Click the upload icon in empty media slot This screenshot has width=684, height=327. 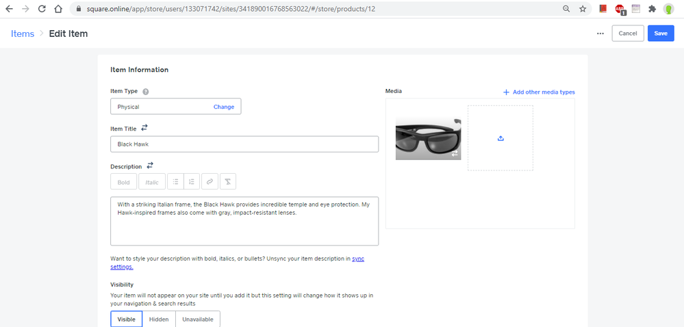click(x=501, y=138)
